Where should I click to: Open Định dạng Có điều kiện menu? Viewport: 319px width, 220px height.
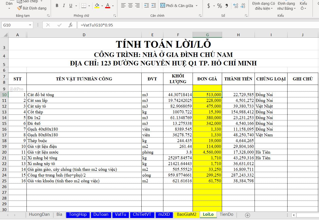coord(263,6)
